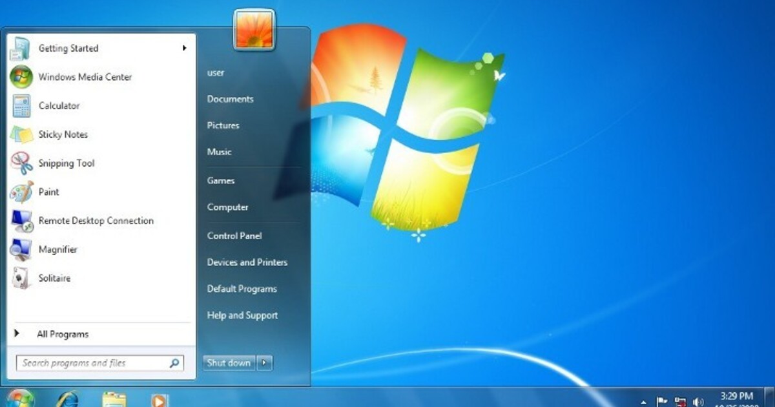
Task: Click the Windows Media Center icon
Action: (21, 77)
